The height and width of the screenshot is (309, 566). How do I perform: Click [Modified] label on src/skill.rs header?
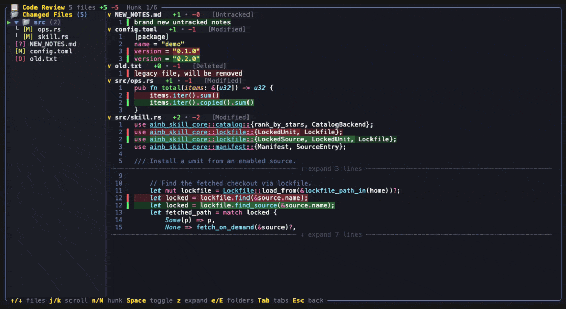tap(231, 117)
